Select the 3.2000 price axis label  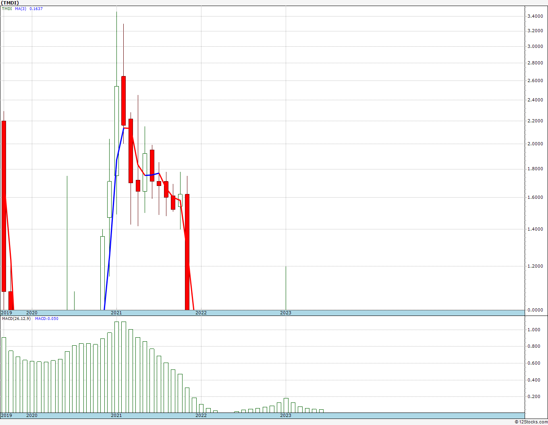coord(535,31)
